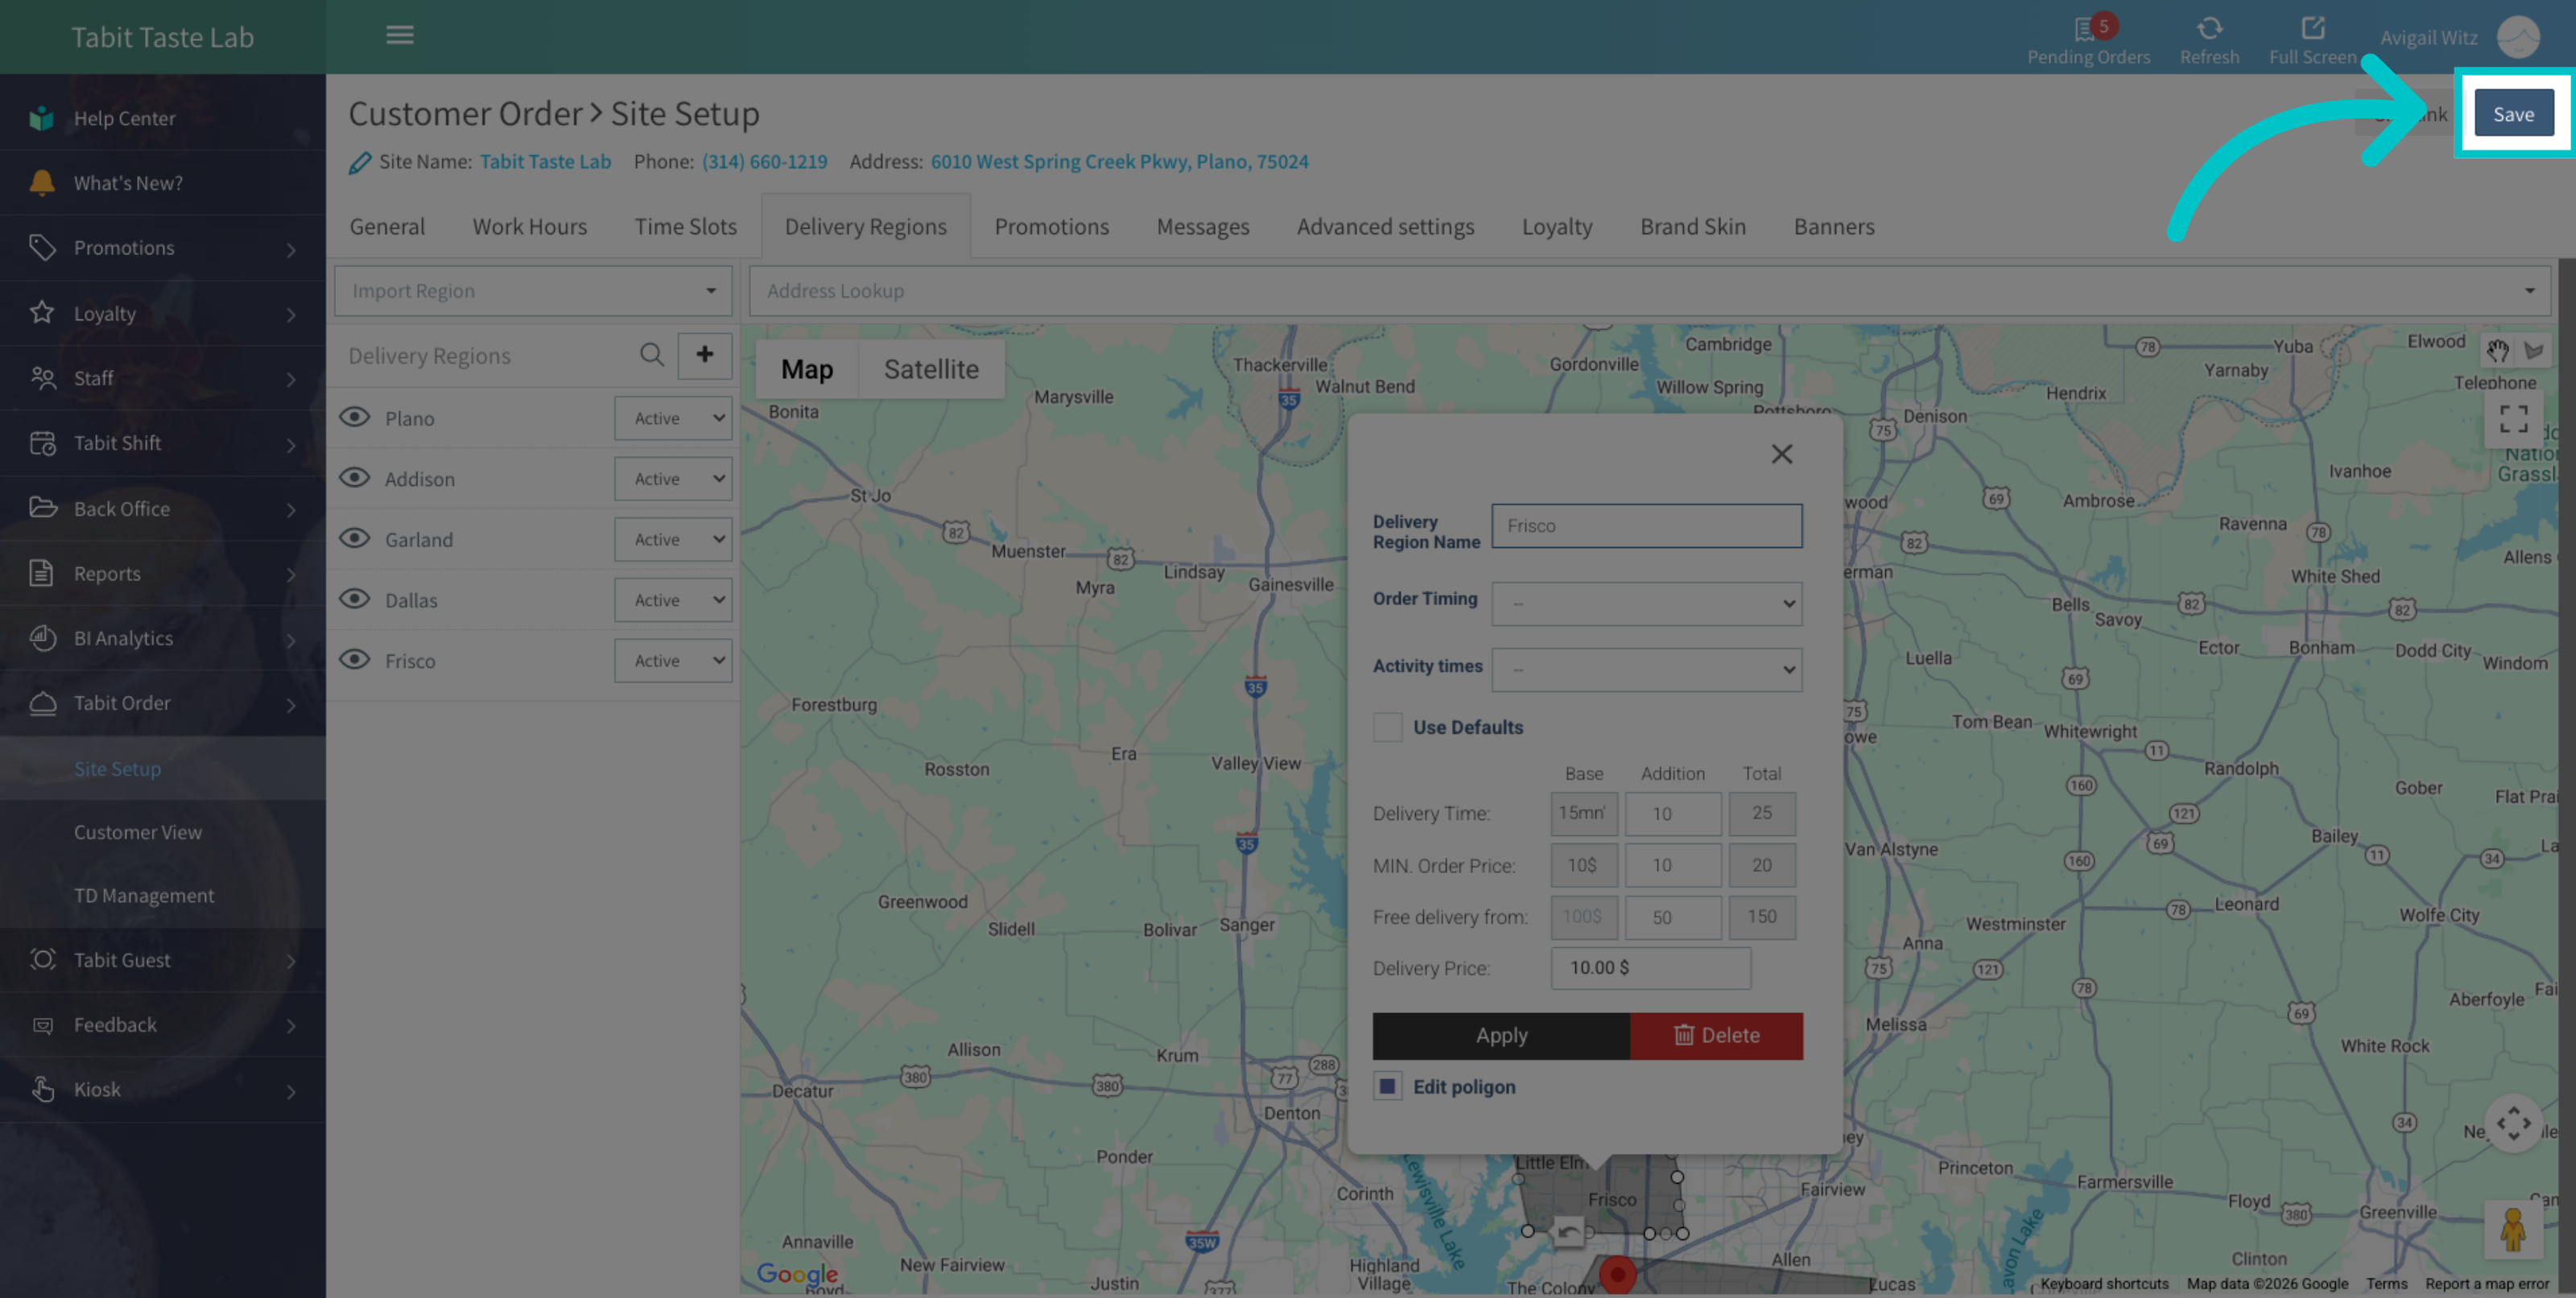Enter Full Screen mode icon
The image size is (2576, 1298).
[x=2312, y=27]
